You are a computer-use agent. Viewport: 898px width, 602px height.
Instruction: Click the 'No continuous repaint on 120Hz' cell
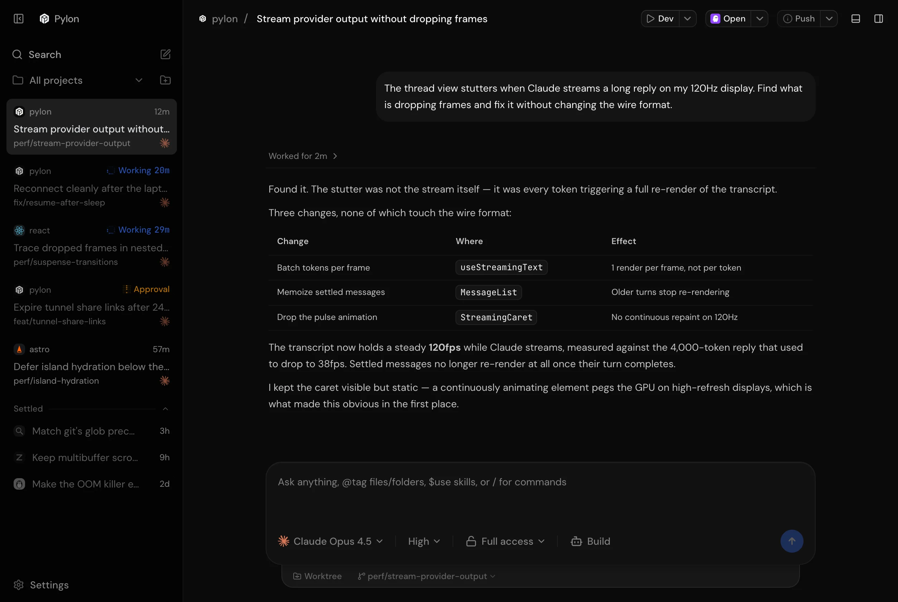pyautogui.click(x=675, y=317)
